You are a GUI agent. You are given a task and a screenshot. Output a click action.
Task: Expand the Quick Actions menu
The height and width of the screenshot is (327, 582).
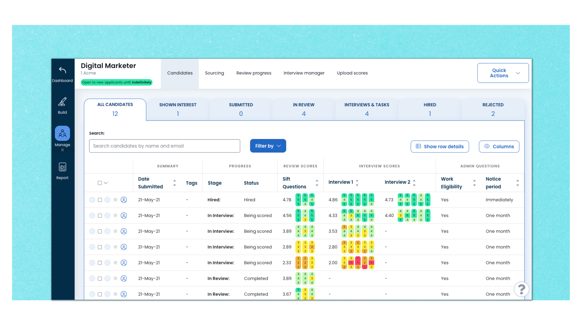pyautogui.click(x=503, y=73)
